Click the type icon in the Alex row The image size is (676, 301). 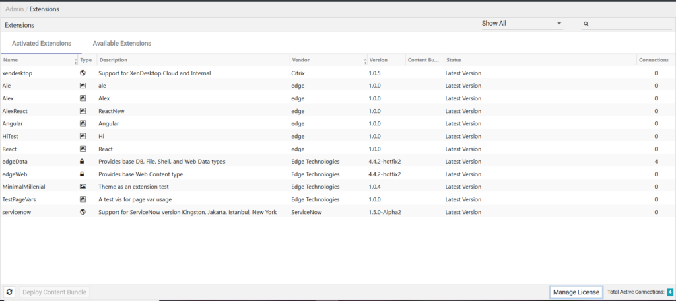(x=83, y=98)
